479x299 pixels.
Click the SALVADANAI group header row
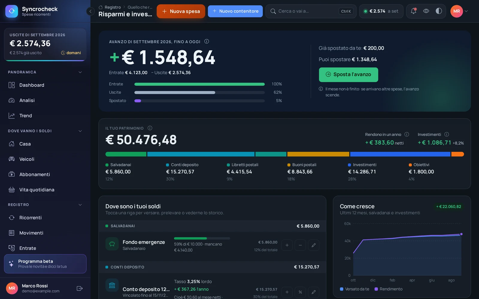coord(212,226)
